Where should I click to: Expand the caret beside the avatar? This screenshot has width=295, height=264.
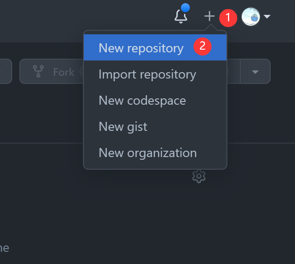(267, 17)
